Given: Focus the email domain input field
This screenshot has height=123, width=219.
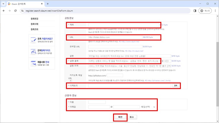Looking at the screenshot, I should pyautogui.click(x=126, y=107).
